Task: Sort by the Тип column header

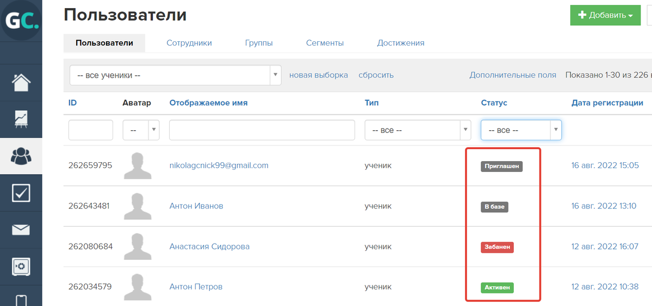Action: (x=372, y=103)
